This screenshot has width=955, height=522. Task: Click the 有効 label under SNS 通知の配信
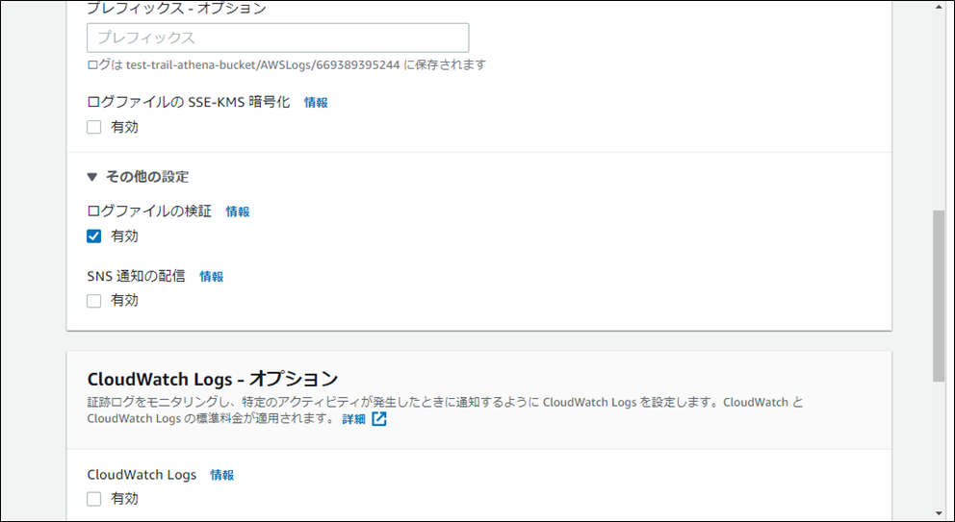[x=124, y=301]
